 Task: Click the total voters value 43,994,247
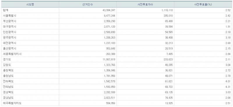coord(109,10)
